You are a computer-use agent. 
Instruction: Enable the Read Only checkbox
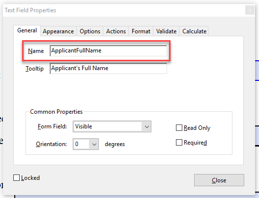(179, 128)
